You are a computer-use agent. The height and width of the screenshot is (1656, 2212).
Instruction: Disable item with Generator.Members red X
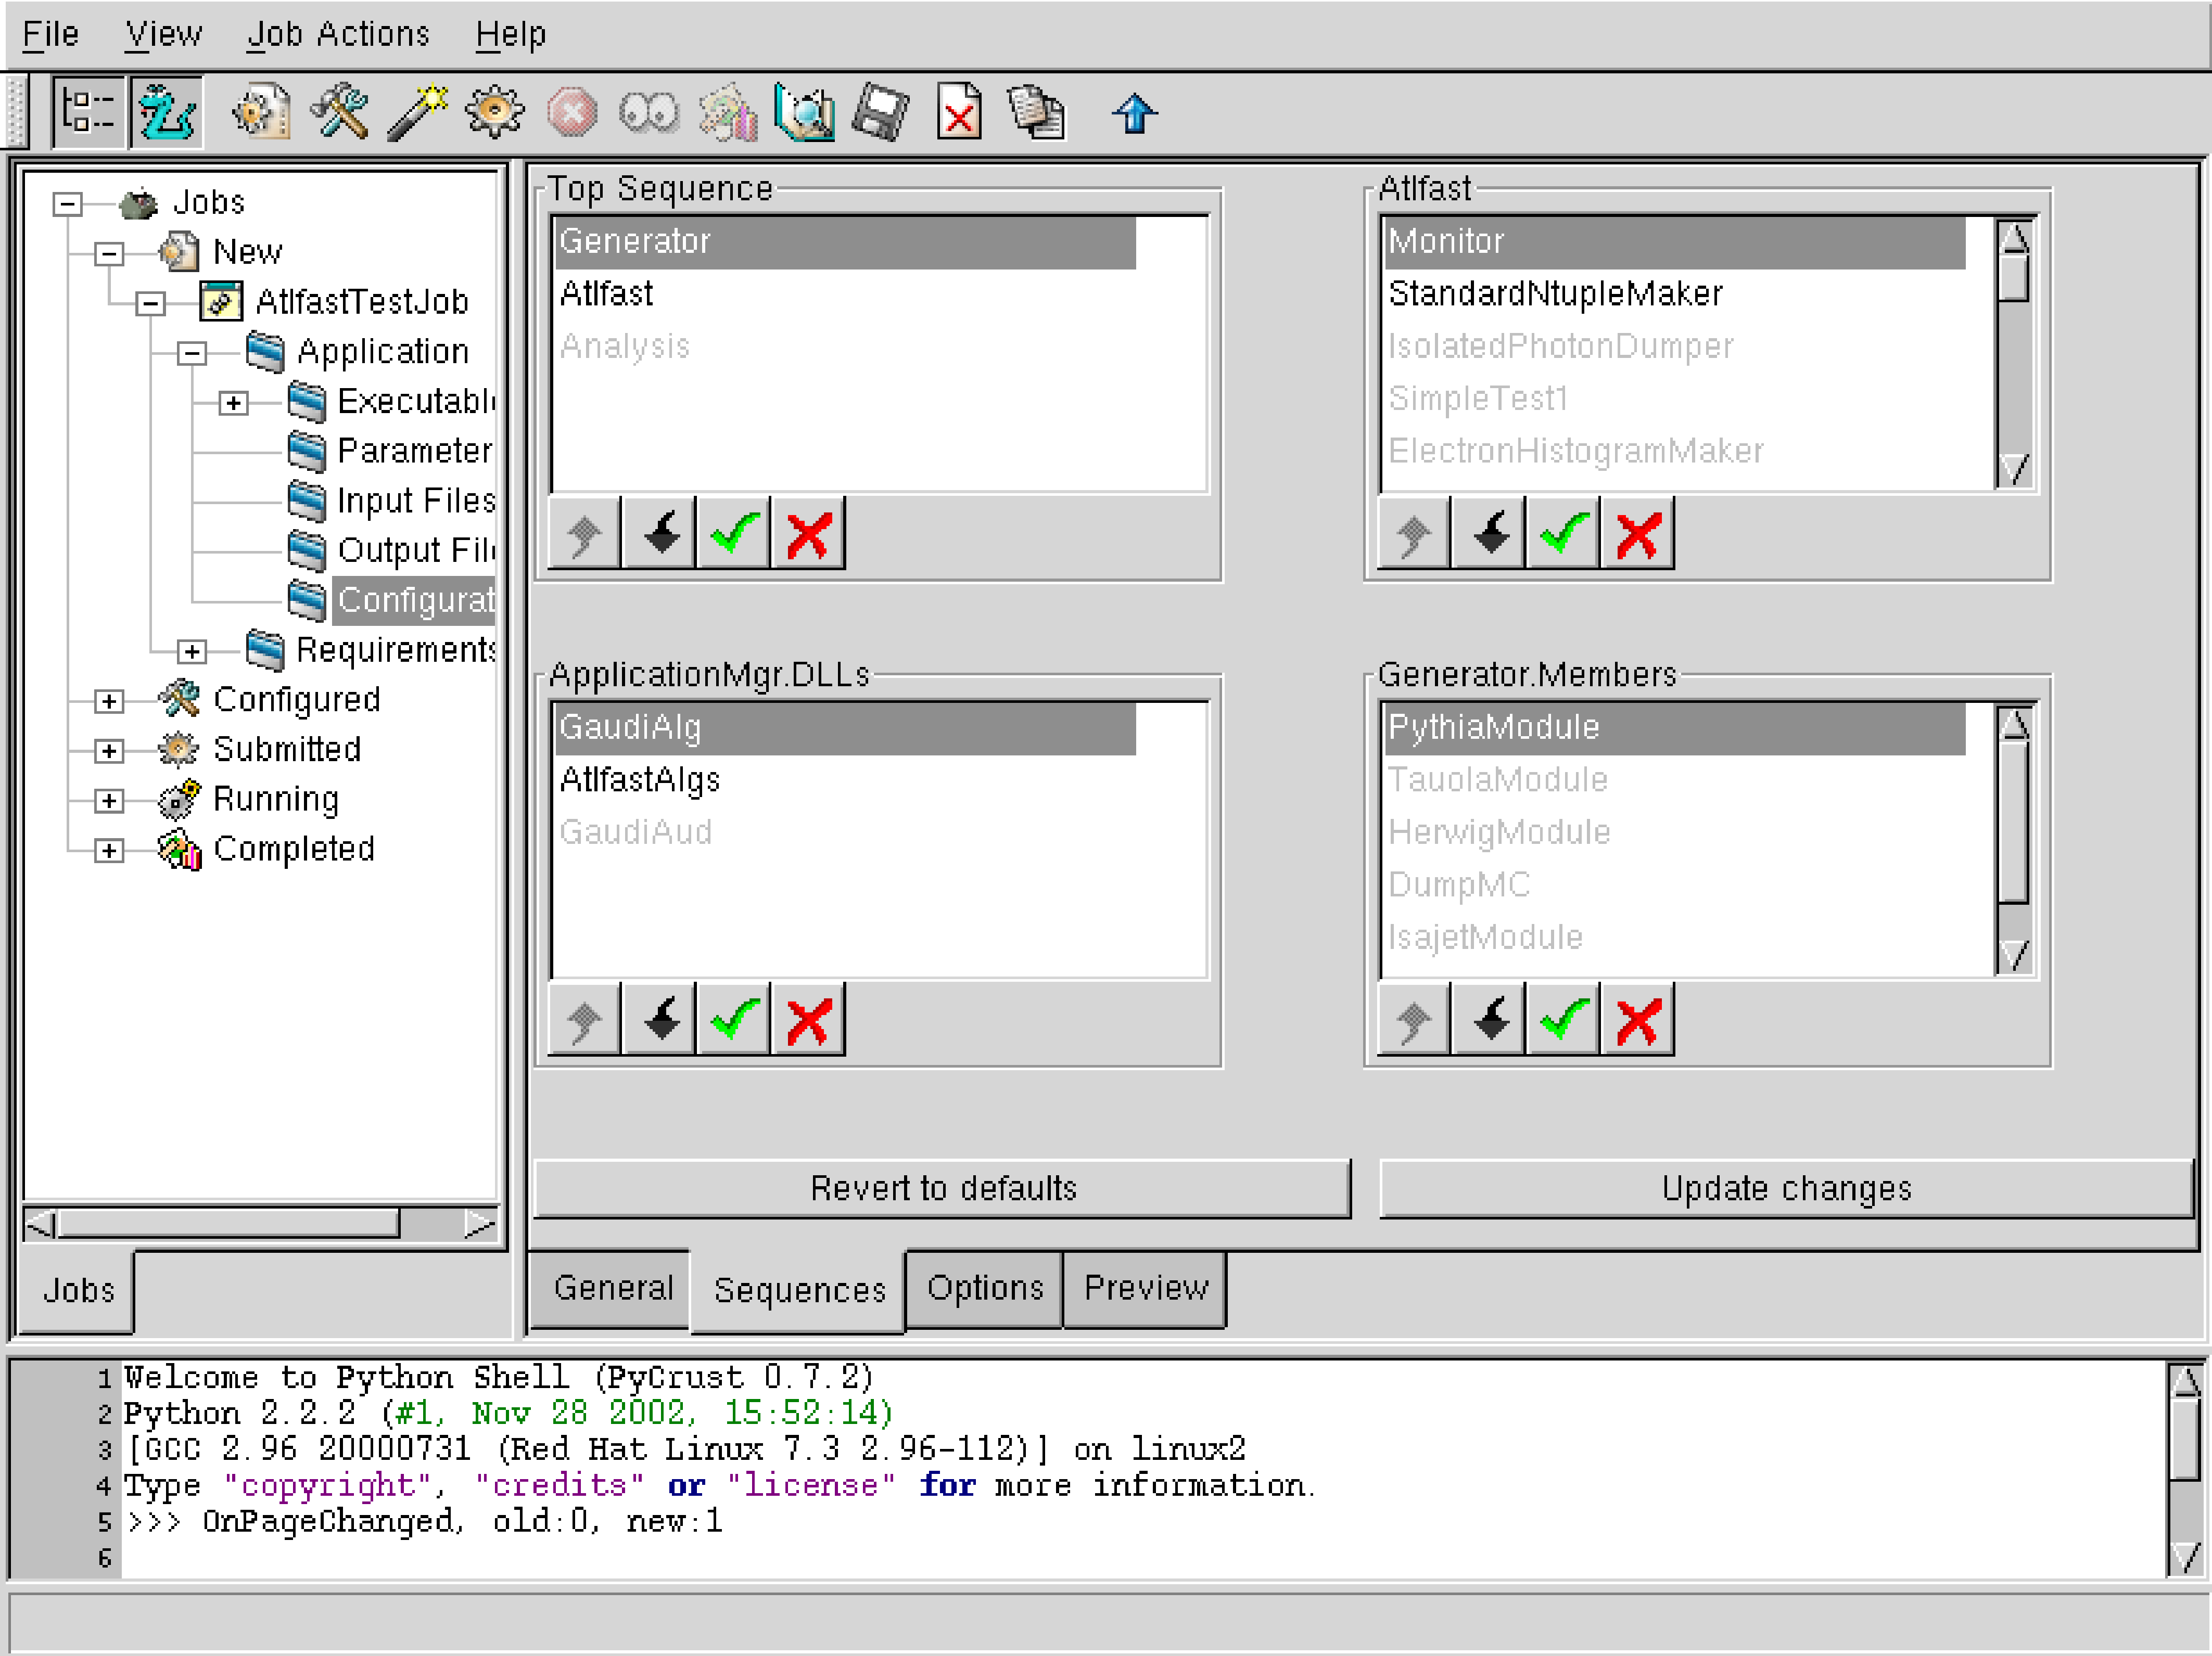(1637, 1019)
